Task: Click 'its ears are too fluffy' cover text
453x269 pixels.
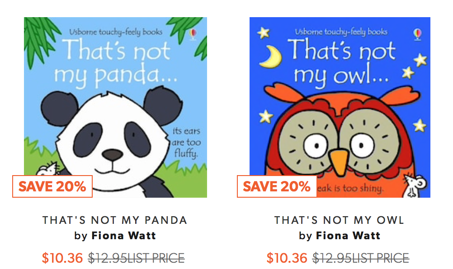Action: [186, 143]
